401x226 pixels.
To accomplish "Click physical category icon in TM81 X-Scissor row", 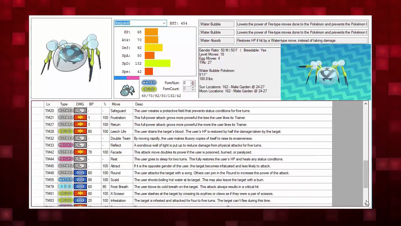I will tap(81, 194).
